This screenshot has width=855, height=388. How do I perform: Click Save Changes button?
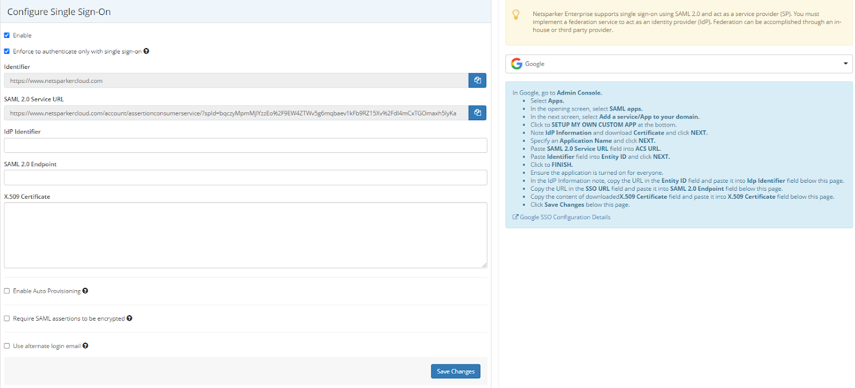(455, 371)
